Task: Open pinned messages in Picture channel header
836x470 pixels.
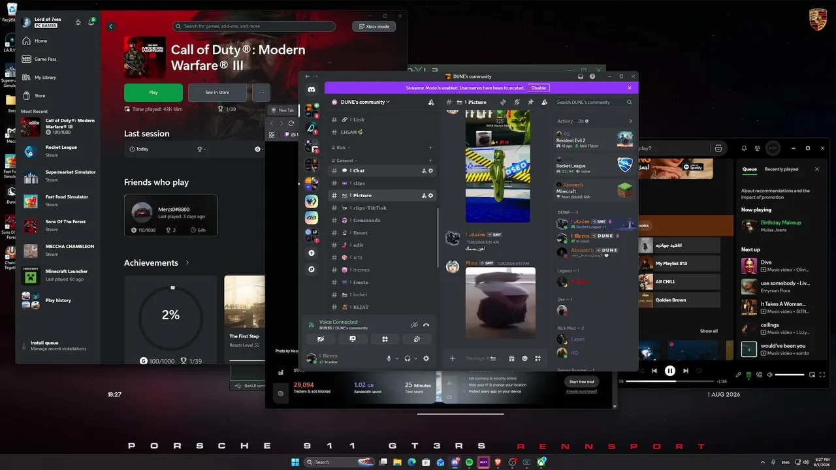Action: click(530, 102)
